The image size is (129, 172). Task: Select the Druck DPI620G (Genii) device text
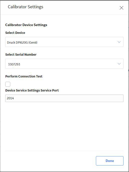pos(22,42)
